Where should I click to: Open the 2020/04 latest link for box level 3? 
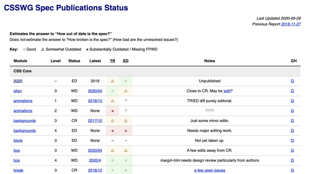95,150
